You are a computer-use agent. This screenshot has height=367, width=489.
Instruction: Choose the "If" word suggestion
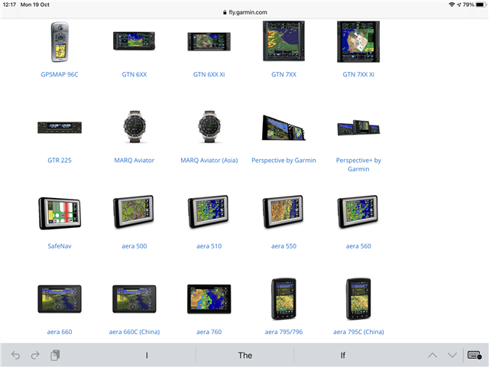[343, 355]
